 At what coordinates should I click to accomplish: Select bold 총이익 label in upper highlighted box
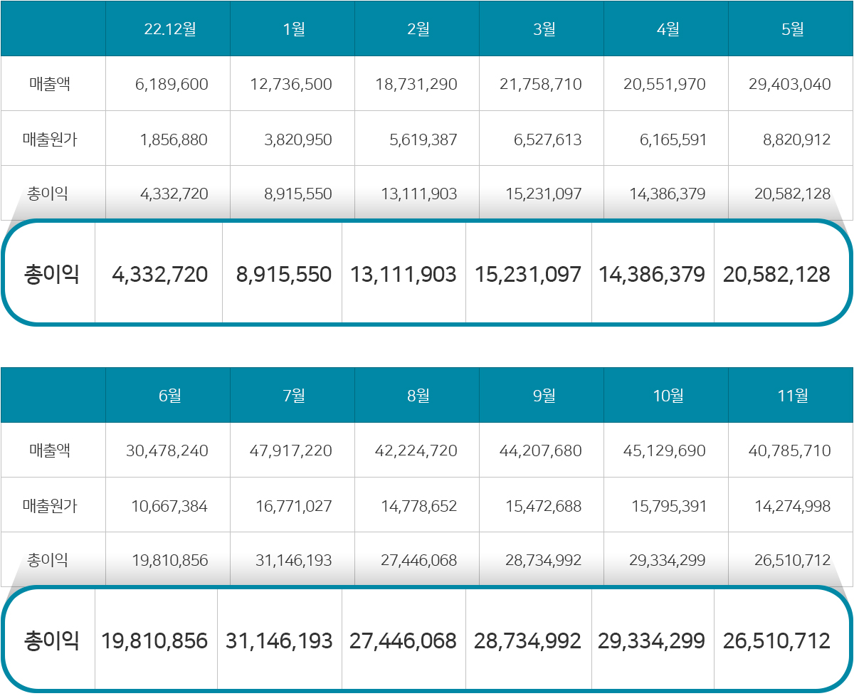pos(51,275)
